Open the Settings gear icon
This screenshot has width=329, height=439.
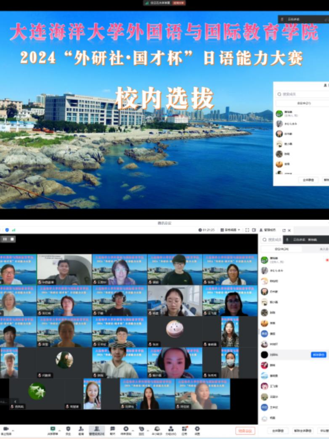click(x=197, y=429)
